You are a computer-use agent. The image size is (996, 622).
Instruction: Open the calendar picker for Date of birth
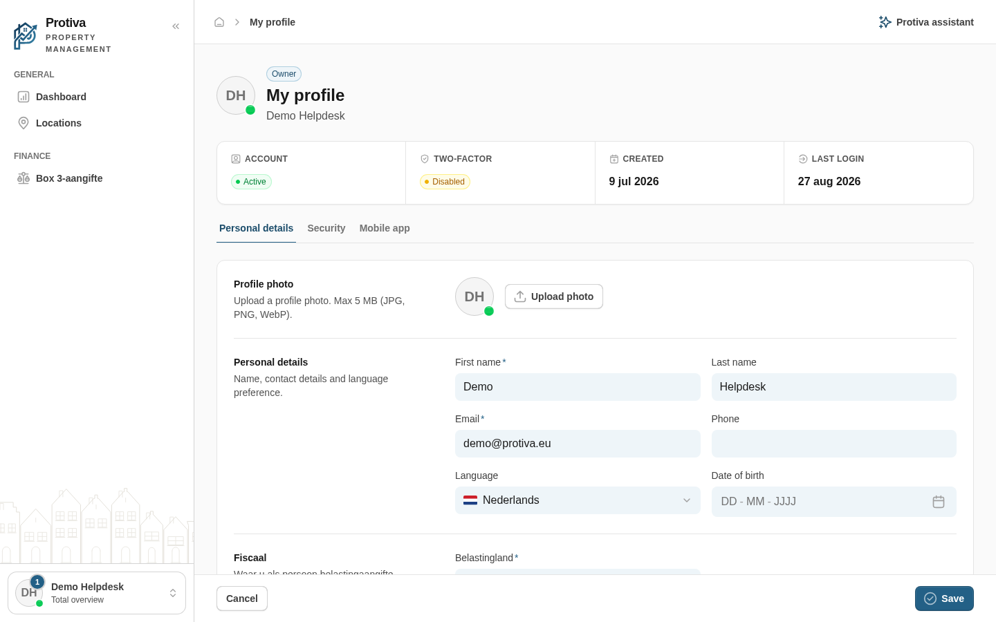pos(939,502)
